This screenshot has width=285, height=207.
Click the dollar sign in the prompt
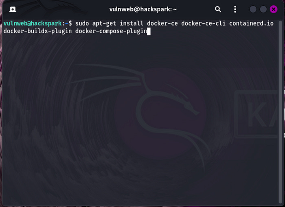coord(70,24)
